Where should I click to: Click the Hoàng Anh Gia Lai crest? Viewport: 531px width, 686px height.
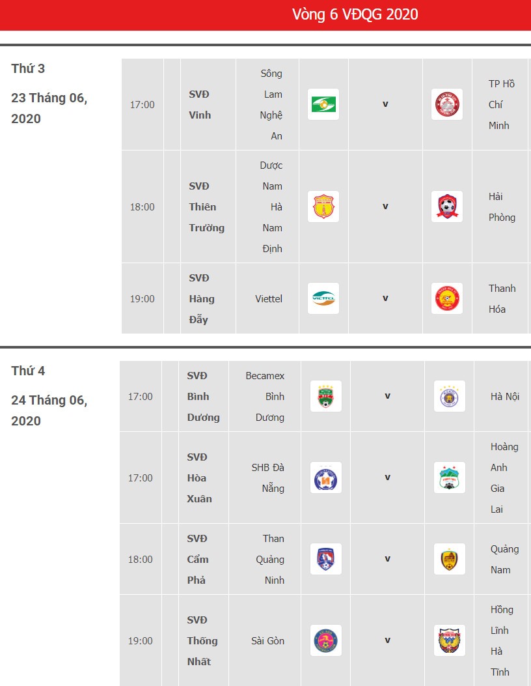point(449,478)
